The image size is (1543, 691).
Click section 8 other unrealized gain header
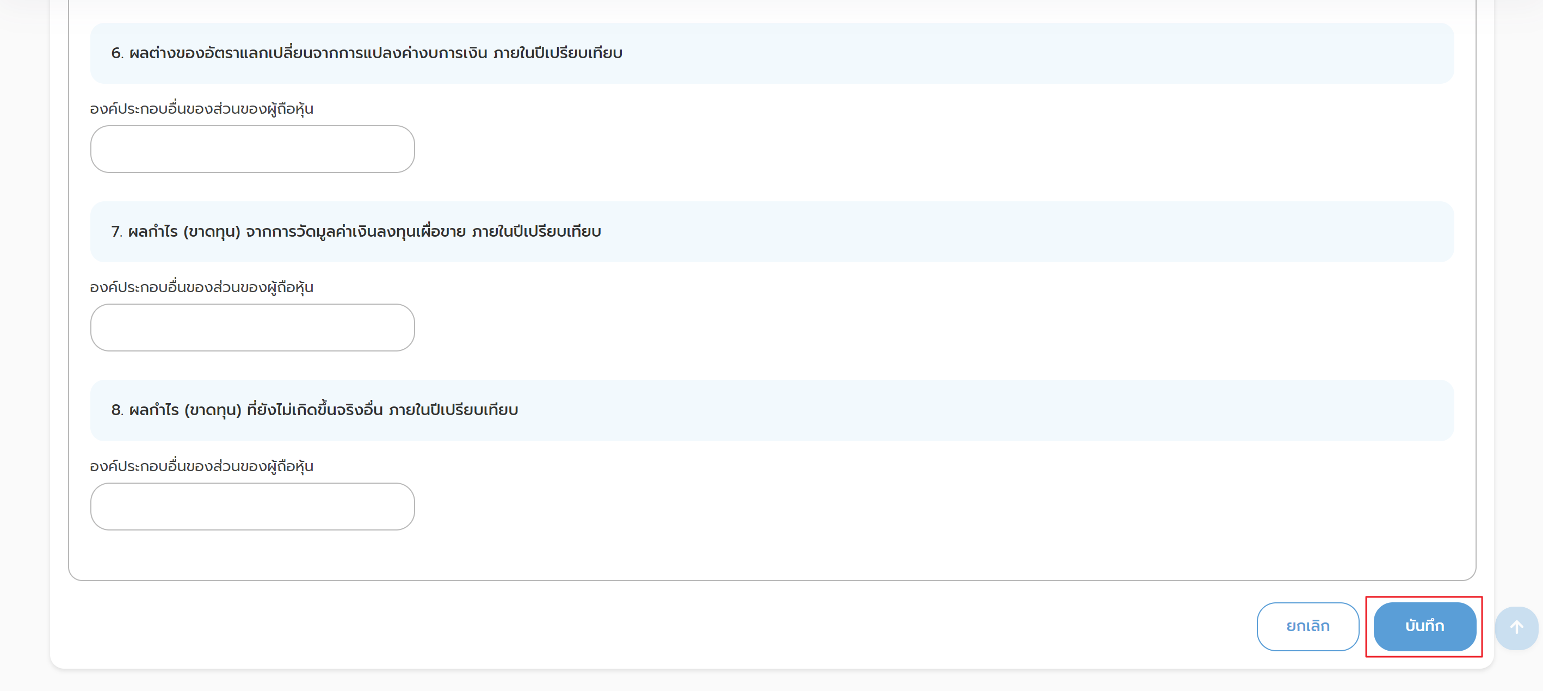click(x=314, y=410)
